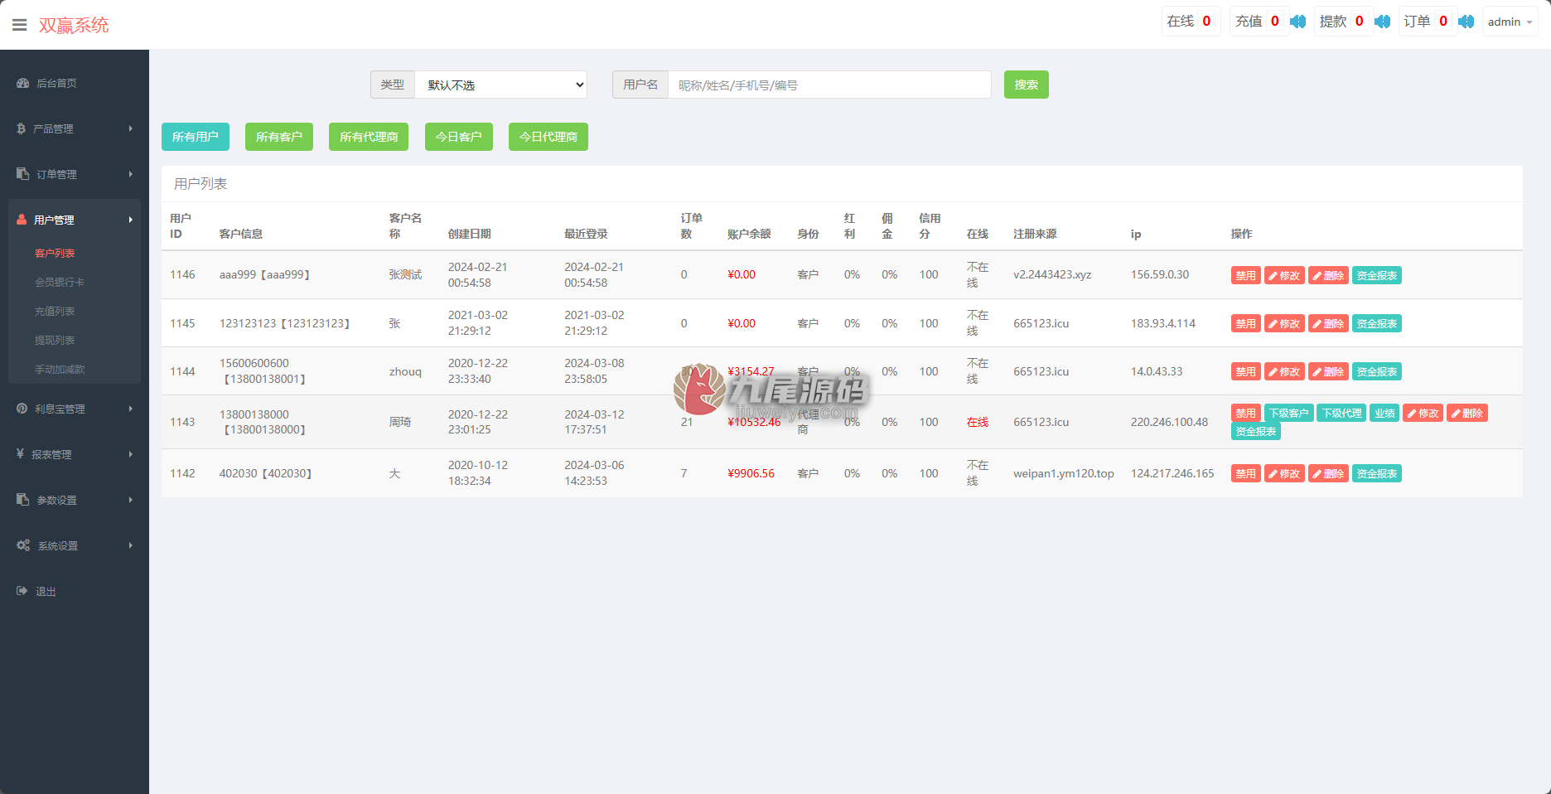Click the 退出 logout icon in sidebar
This screenshot has height=794, width=1551.
(x=22, y=591)
